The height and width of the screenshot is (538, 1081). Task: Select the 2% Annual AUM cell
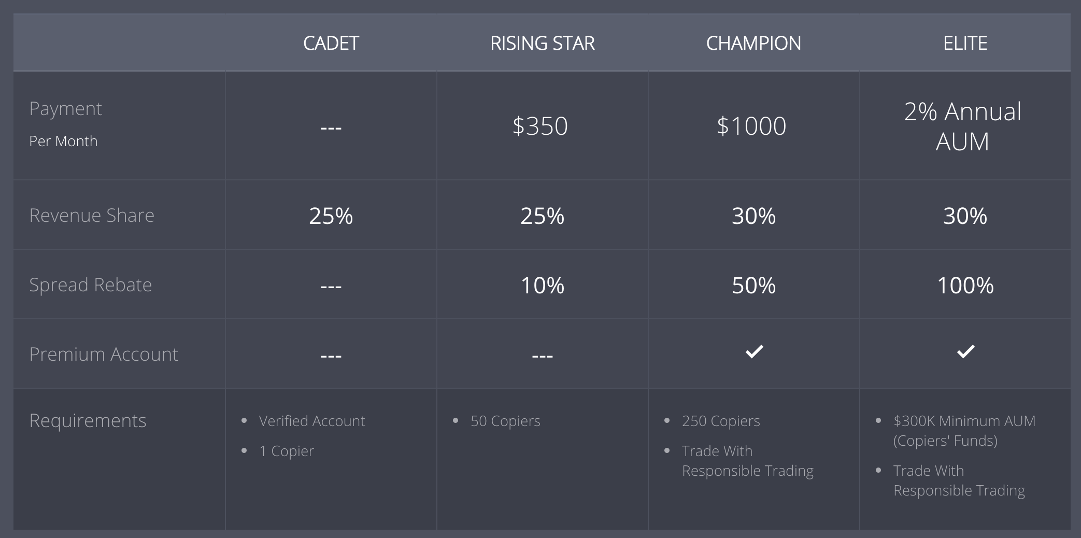coord(963,126)
